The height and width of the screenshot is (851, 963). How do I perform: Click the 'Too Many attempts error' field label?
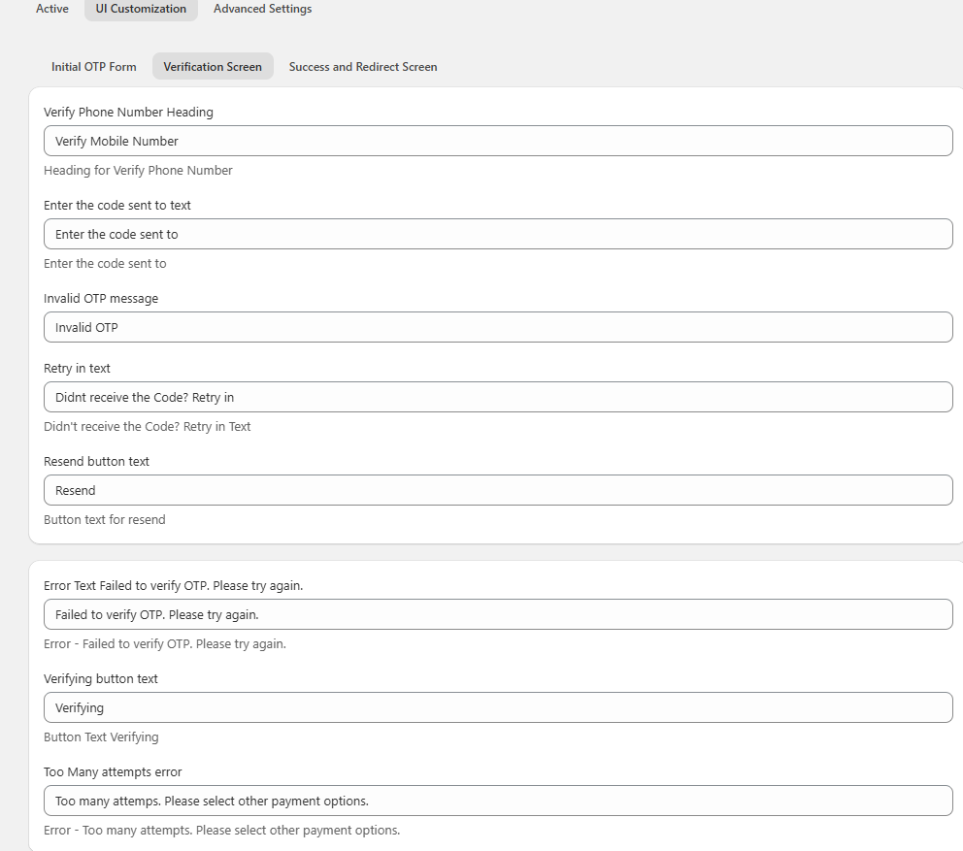[113, 771]
